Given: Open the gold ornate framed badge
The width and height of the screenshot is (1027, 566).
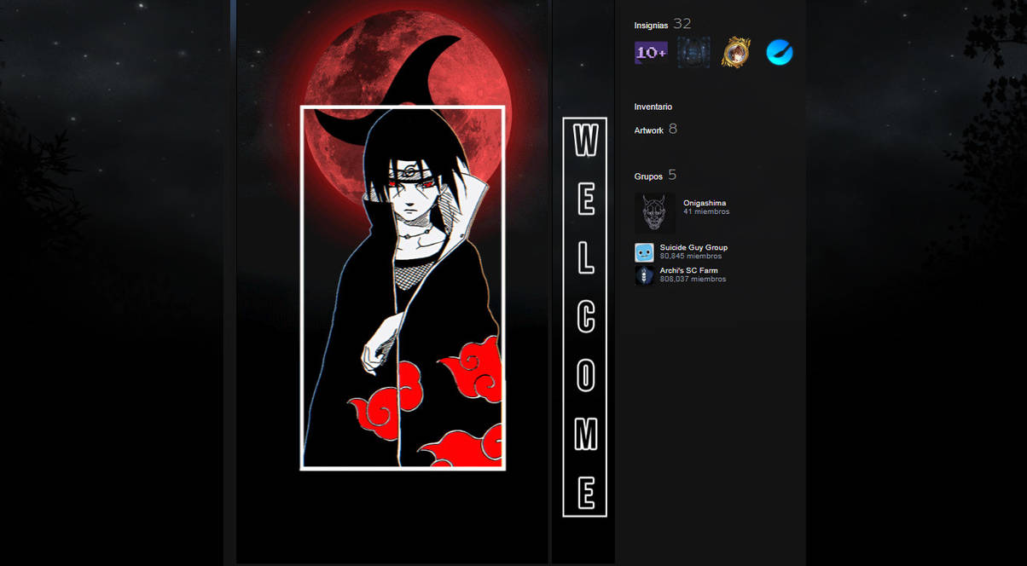Looking at the screenshot, I should 736,53.
